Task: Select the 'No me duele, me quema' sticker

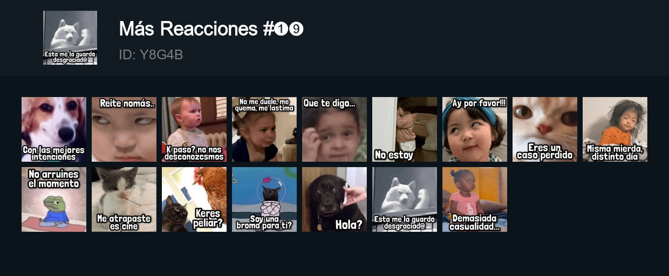Action: click(x=264, y=129)
